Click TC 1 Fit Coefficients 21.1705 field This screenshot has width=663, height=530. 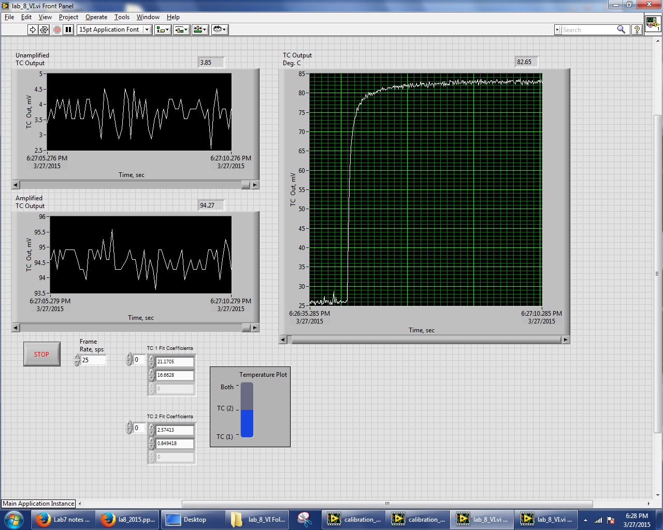[x=175, y=362]
